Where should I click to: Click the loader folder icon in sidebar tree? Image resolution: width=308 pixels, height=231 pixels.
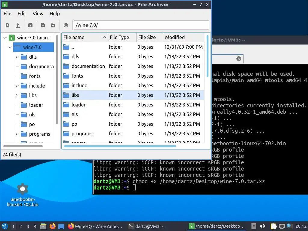24,105
